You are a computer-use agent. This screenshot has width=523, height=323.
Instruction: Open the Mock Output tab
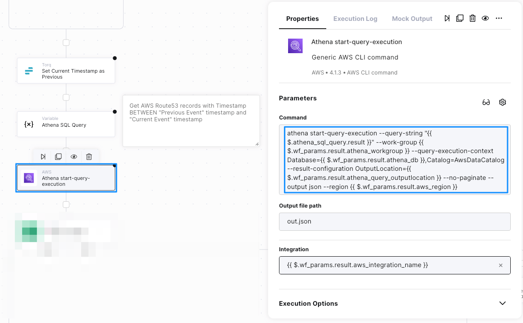412,19
